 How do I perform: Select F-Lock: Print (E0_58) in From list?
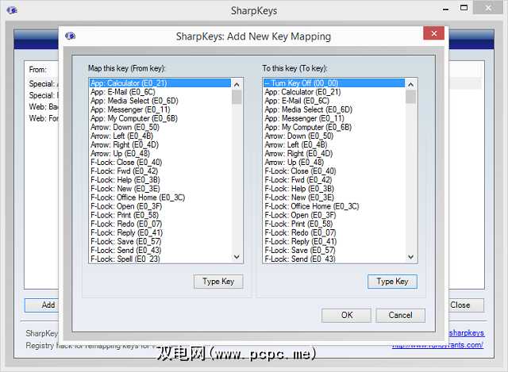coord(160,215)
